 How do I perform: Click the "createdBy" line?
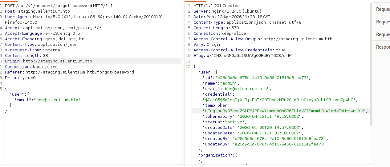click(265, 139)
